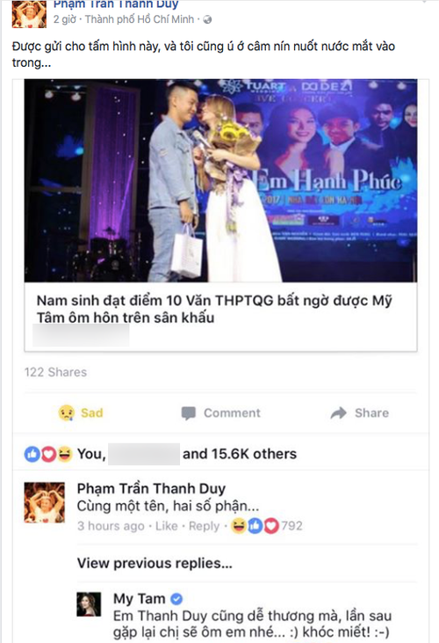This screenshot has height=643, width=439.
Task: Click the red Love heart reaction icon in summary
Action: pyautogui.click(x=48, y=454)
